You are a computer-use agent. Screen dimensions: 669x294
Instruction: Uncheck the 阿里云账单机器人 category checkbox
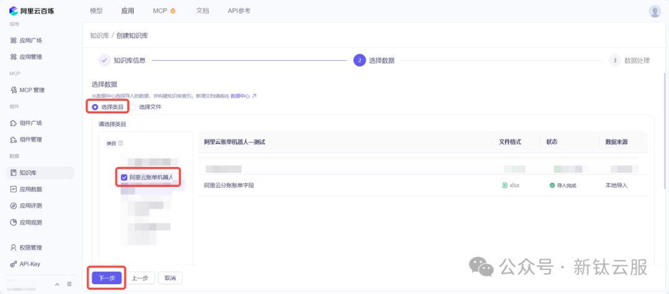[124, 177]
